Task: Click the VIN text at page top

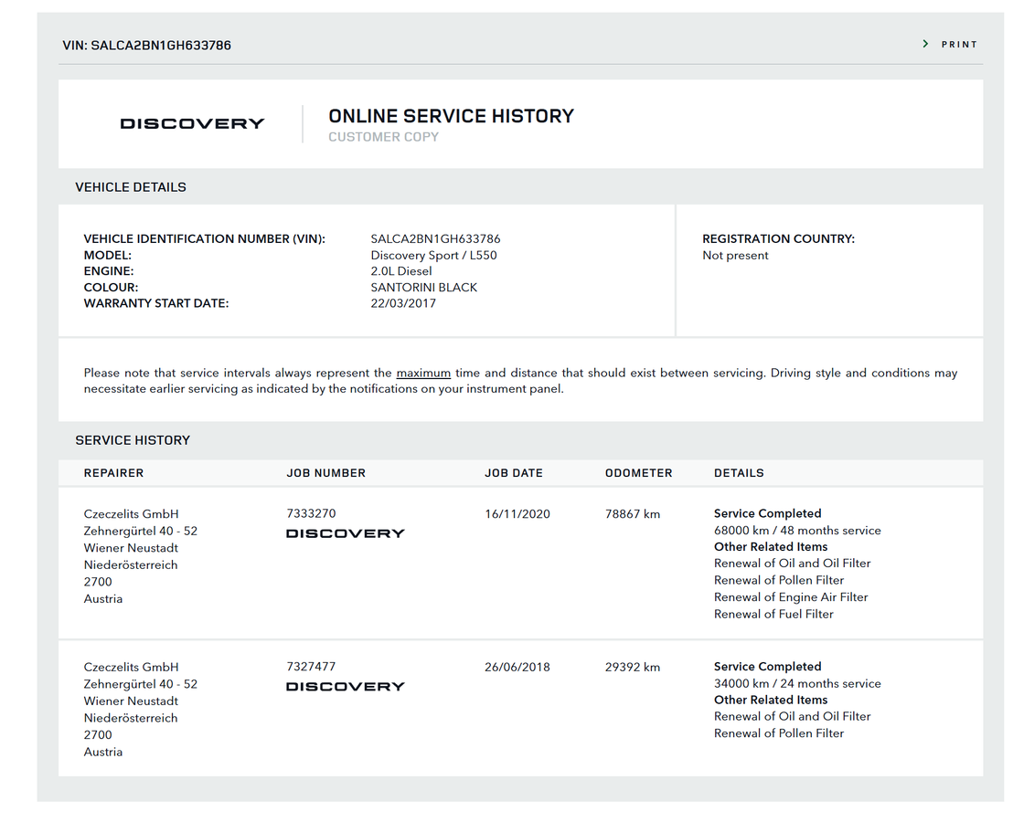Action: [x=146, y=45]
